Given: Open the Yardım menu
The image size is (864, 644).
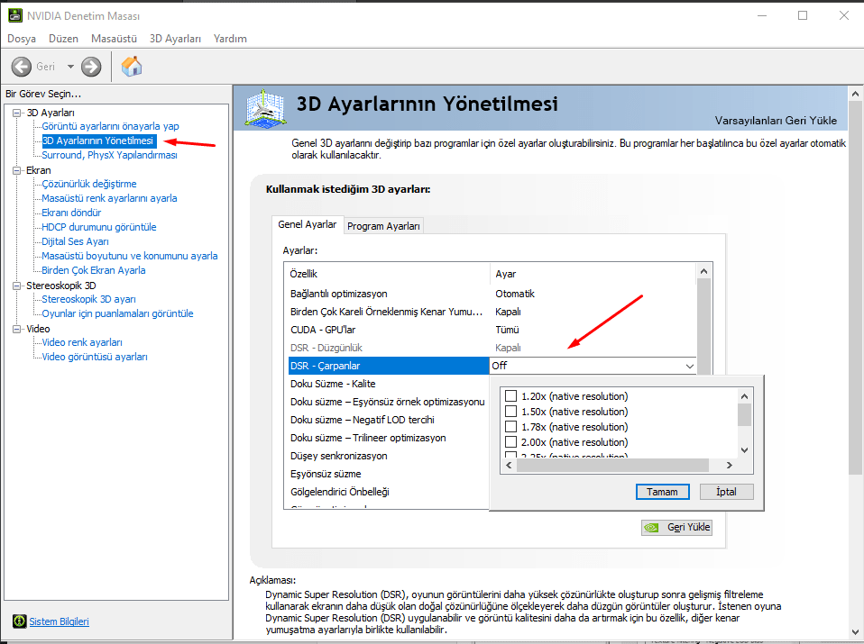Looking at the screenshot, I should 230,39.
